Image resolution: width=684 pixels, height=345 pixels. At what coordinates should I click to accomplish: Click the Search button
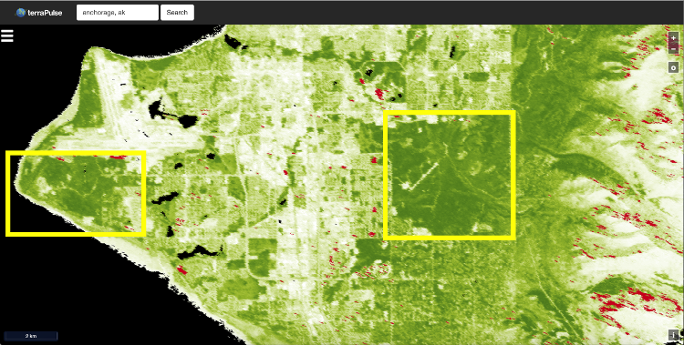pos(177,12)
